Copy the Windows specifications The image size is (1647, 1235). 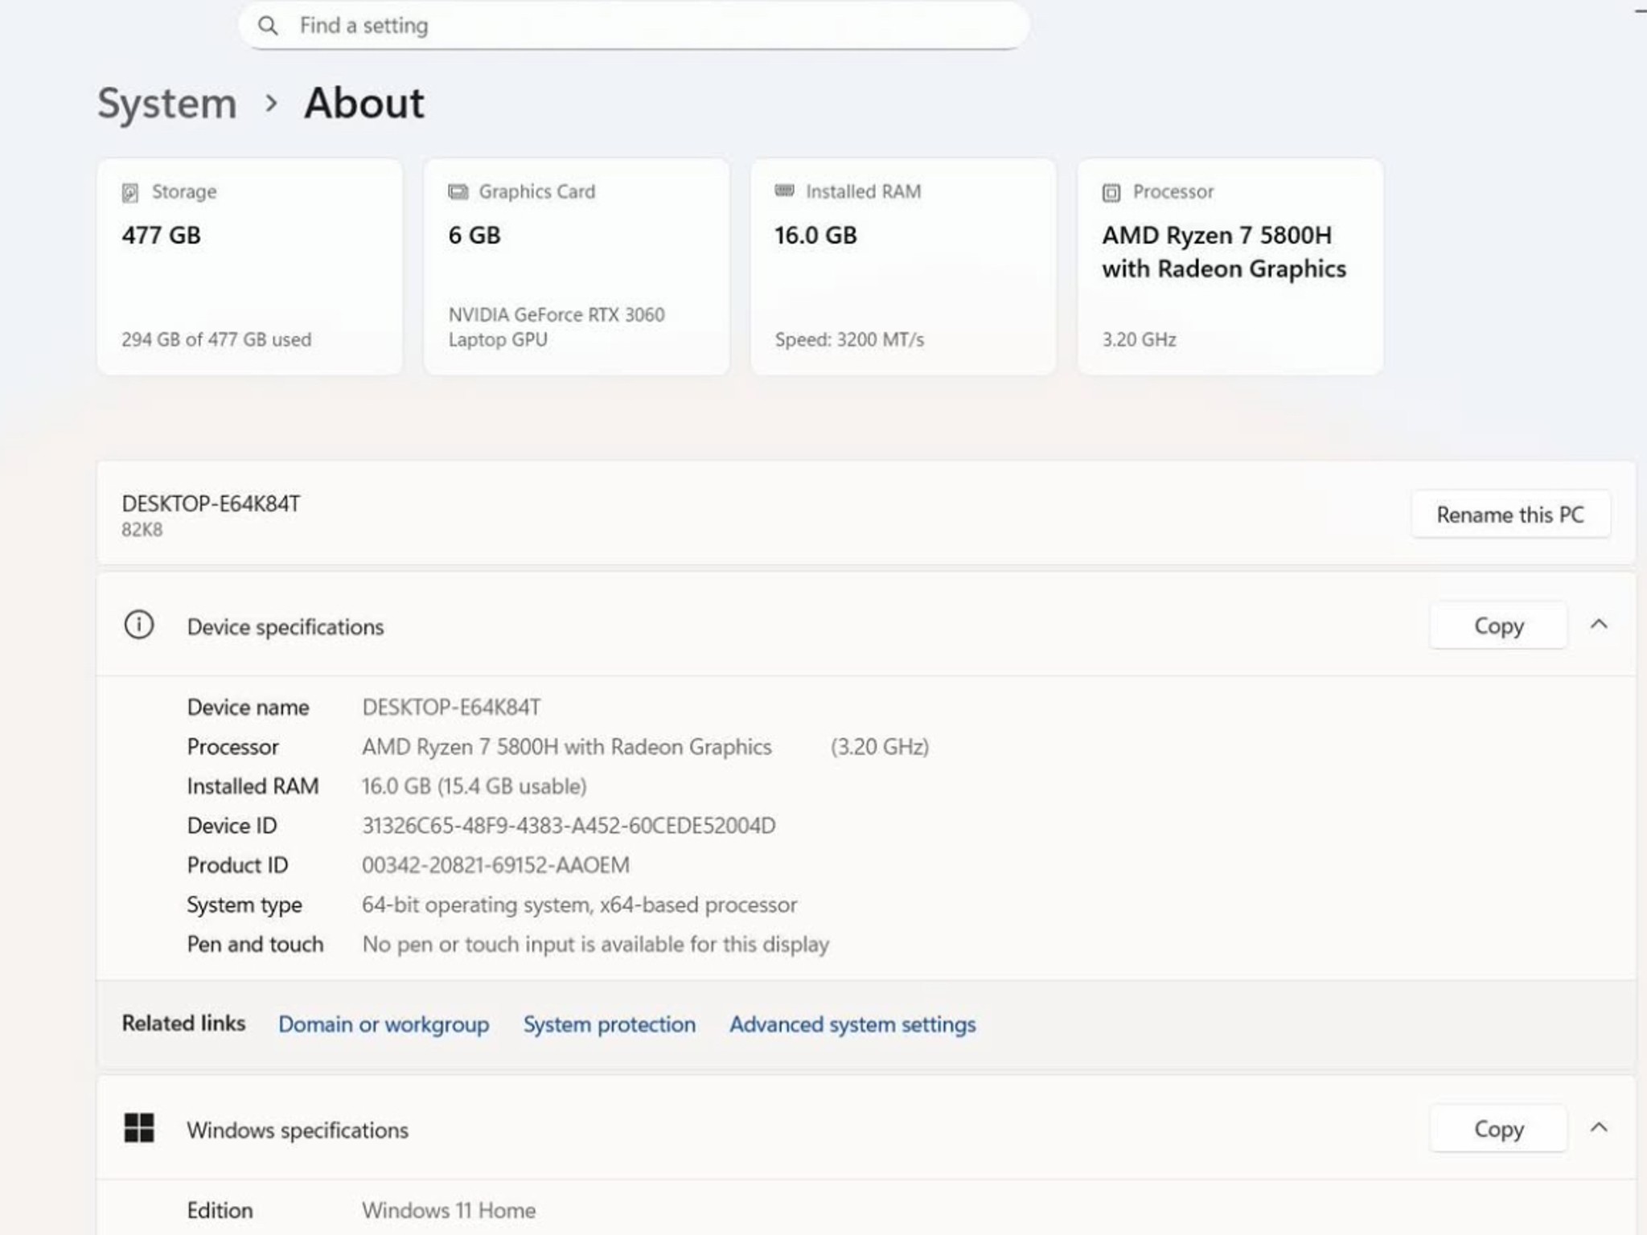[x=1498, y=1129]
